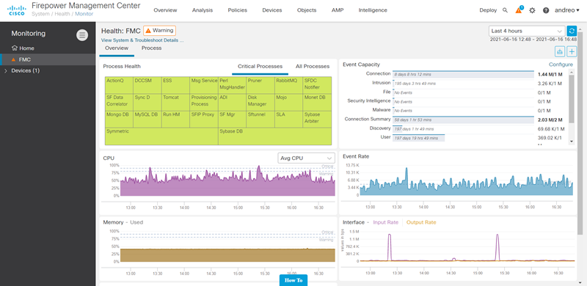Show the Critical Processes tab
Screen dimensions: 587x286
tap(260, 67)
